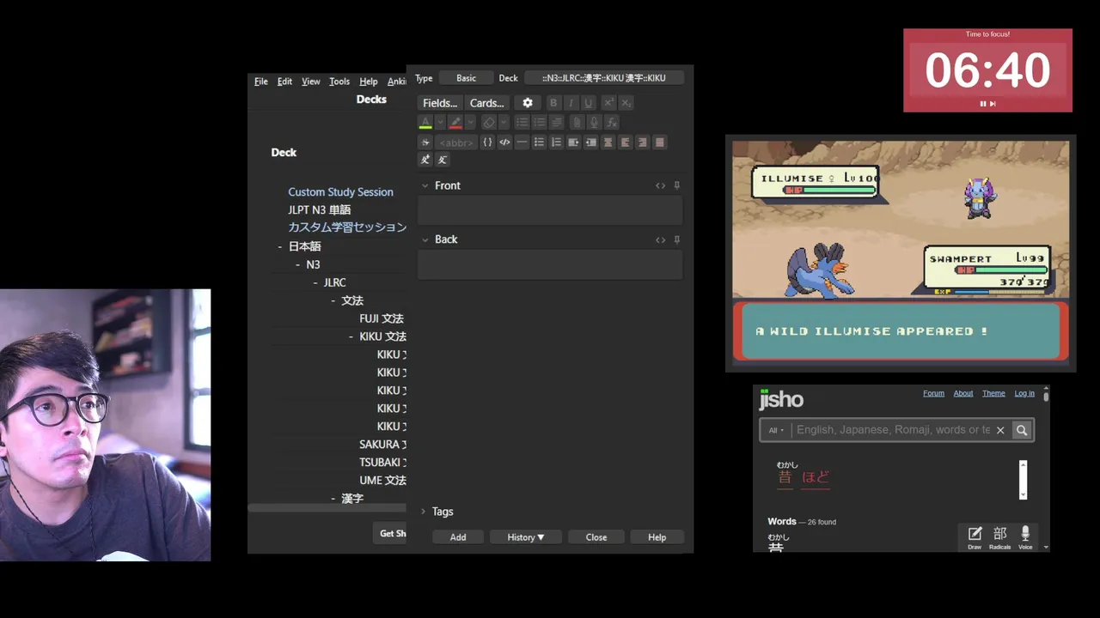The height and width of the screenshot is (618, 1100).
Task: Click the kanji-plus furigana icon
Action: pos(425,160)
